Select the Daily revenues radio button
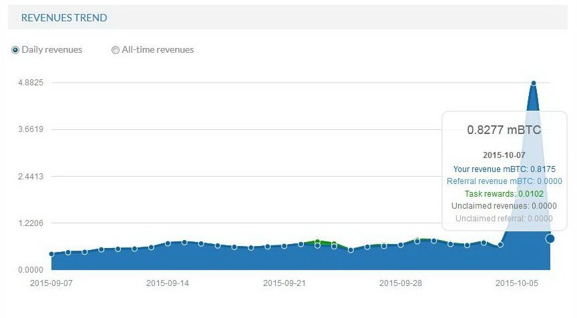 tap(15, 50)
